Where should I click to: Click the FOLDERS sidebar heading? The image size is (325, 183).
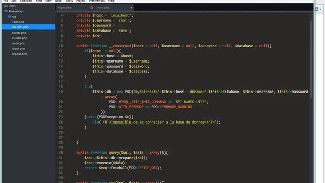10,6
